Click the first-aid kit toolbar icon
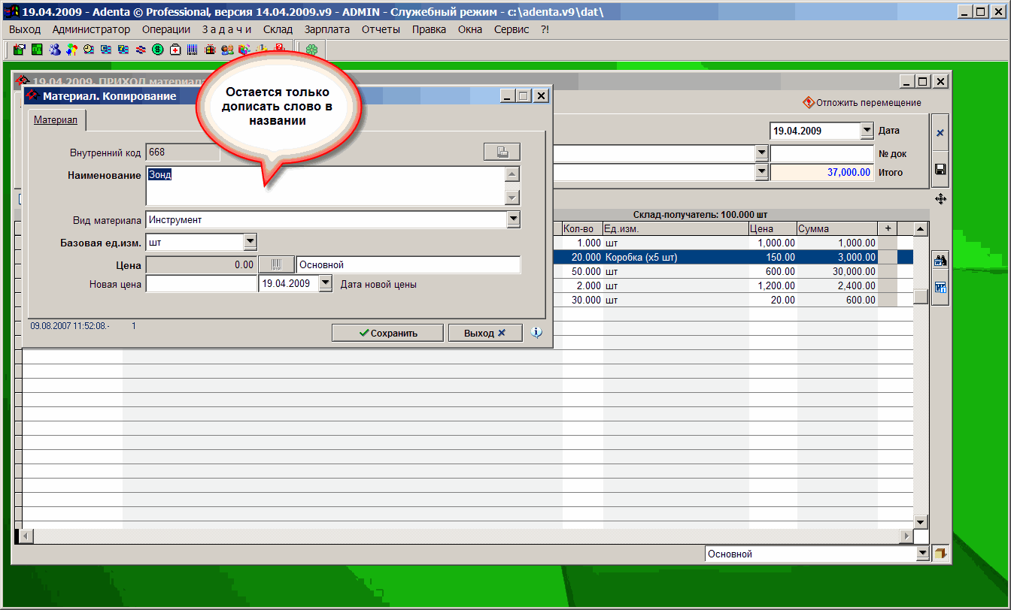The image size is (1011, 610). point(175,50)
